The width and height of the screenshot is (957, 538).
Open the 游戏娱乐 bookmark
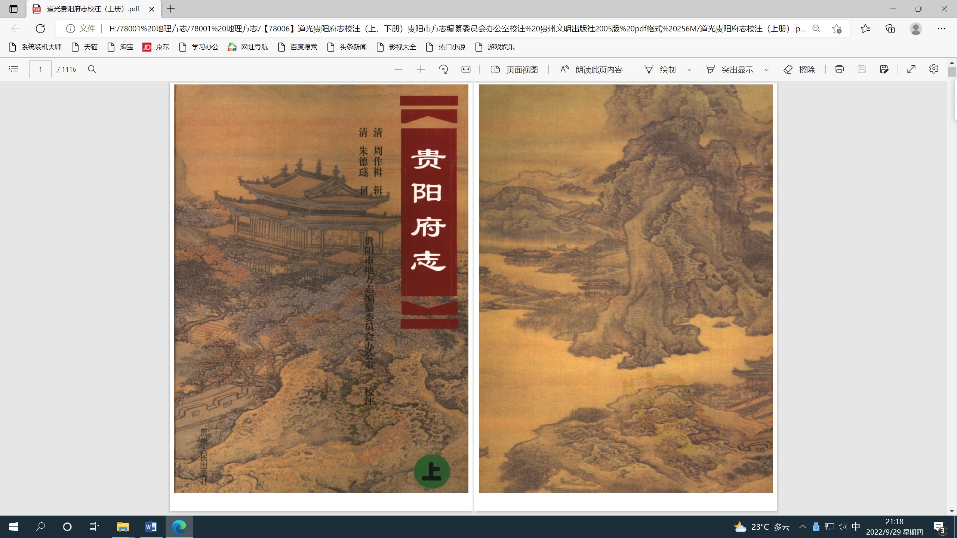(x=495, y=47)
